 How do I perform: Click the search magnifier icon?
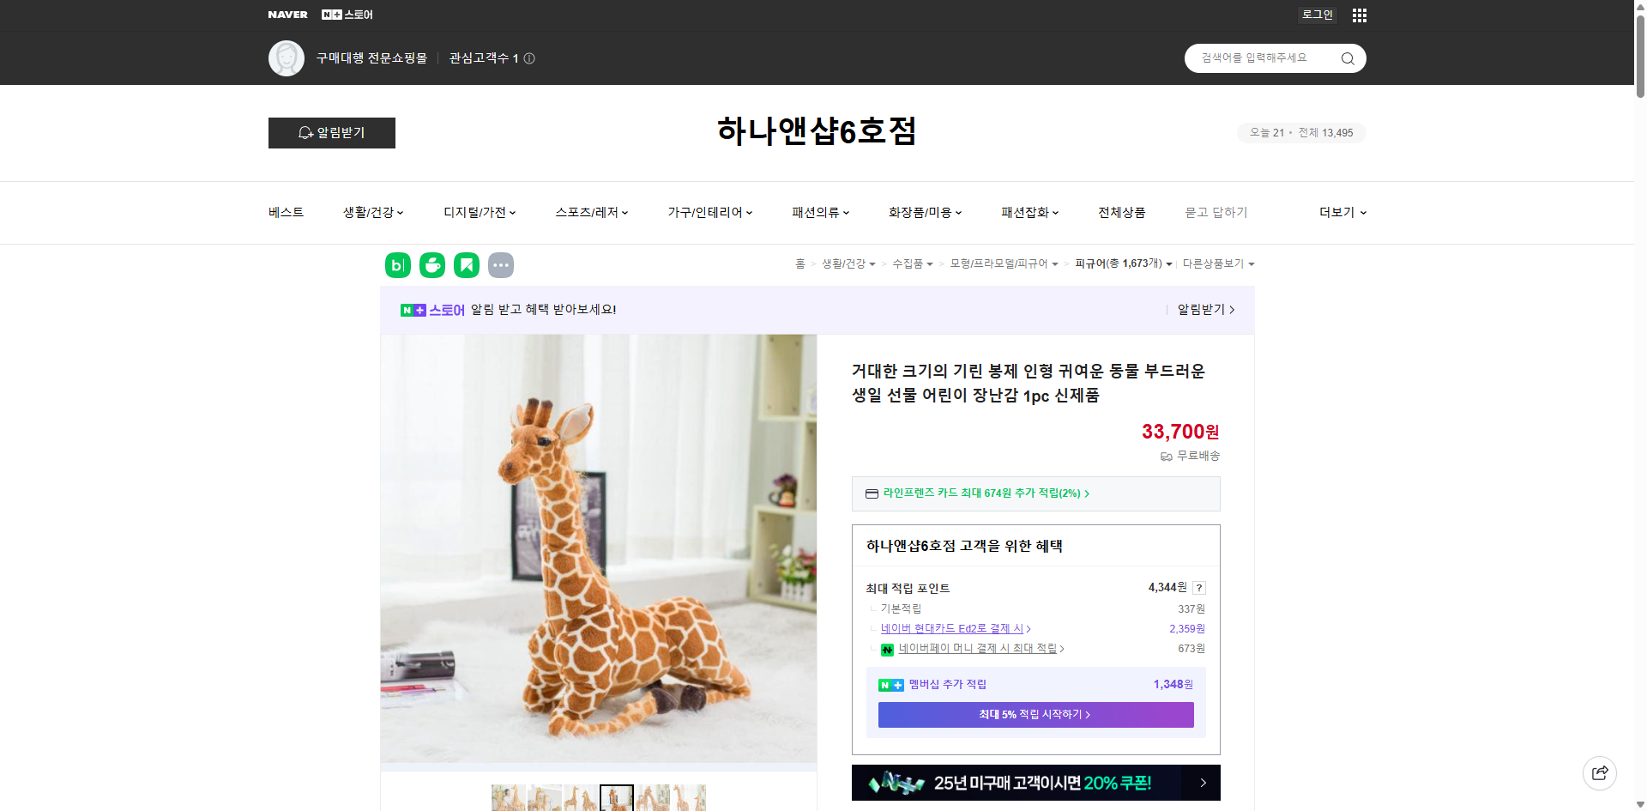[1347, 57]
